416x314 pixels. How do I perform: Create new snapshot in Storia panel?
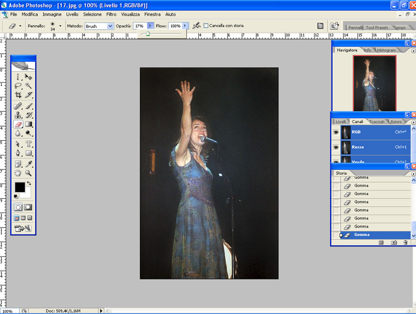pos(393,242)
